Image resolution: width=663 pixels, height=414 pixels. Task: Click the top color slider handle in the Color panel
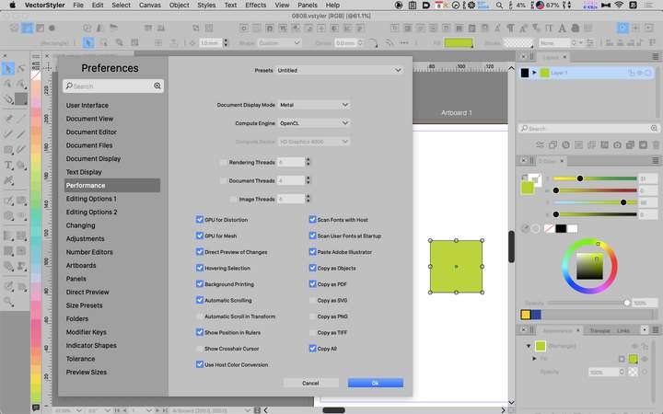[580, 178]
